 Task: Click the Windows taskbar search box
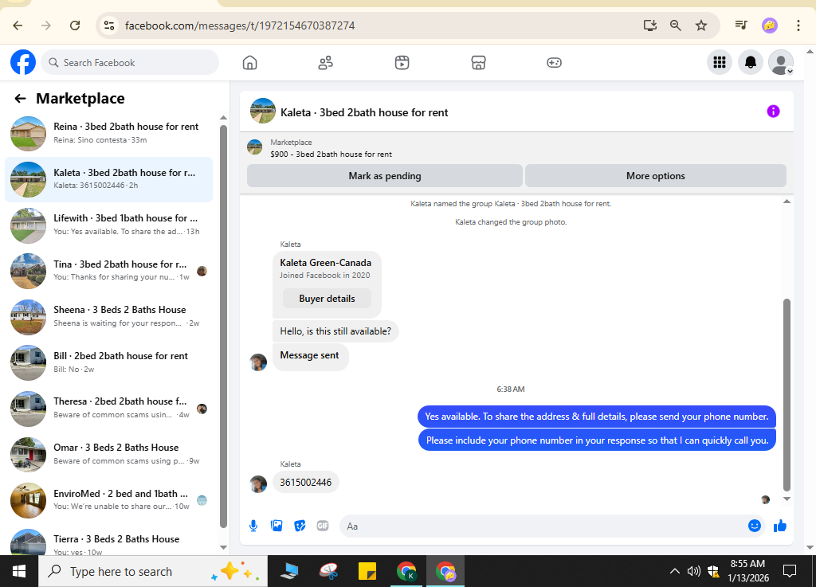[153, 571]
